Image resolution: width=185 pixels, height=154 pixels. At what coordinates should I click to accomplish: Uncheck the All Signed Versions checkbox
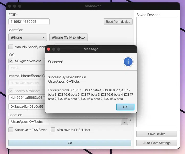11,61
